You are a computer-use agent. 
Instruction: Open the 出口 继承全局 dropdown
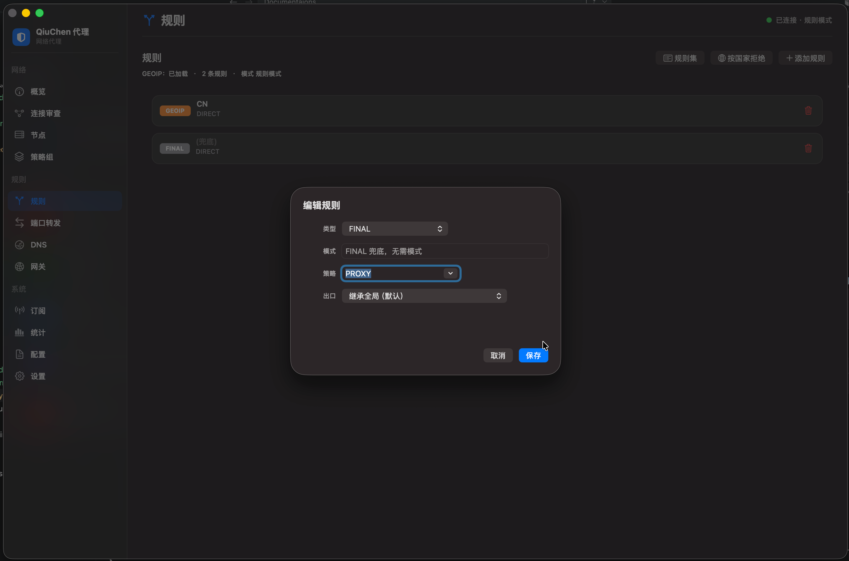pos(424,296)
